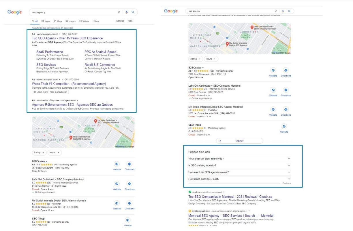The width and height of the screenshot is (353, 231).
Task: Switch to the News tab
Action: click(46, 21)
